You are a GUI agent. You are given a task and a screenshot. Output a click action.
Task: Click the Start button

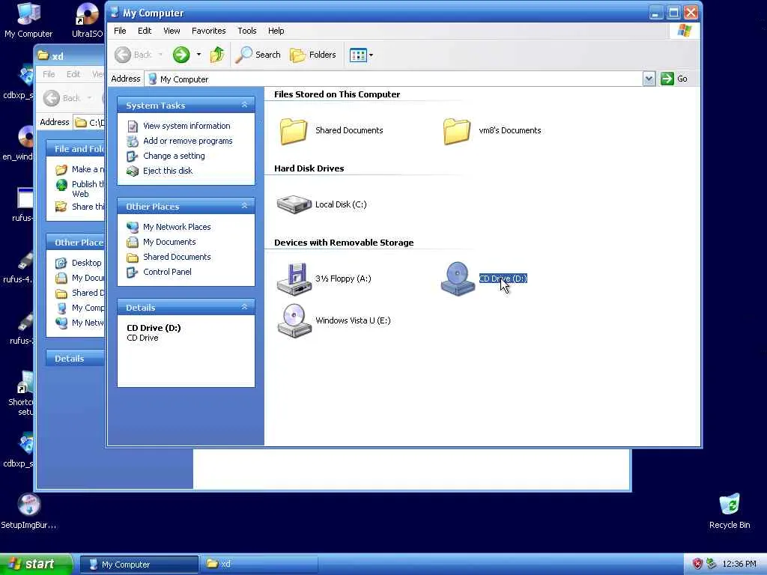click(36, 565)
